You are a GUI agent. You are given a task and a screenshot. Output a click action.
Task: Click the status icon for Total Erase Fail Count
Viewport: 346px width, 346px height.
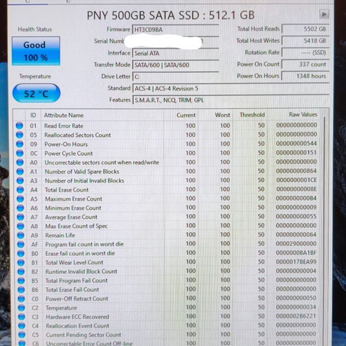(21, 289)
